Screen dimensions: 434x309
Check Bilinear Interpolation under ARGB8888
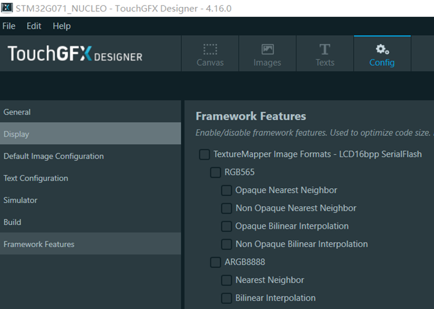(x=226, y=298)
